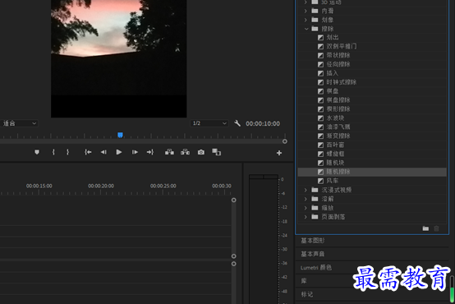Click the Mark In bracket icon
The width and height of the screenshot is (455, 304).
coord(53,152)
